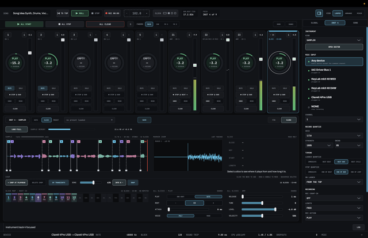Increase tempo with the plus stepper
Screen dimensions: 368x238
(x=147, y=13)
